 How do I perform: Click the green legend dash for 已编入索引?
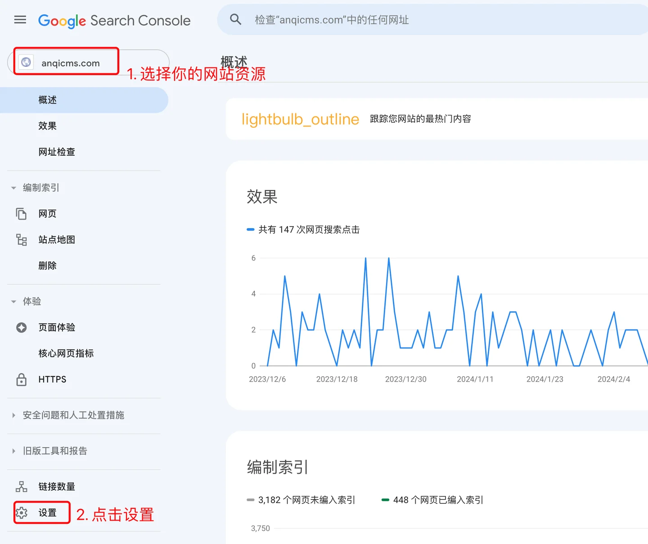pos(385,500)
